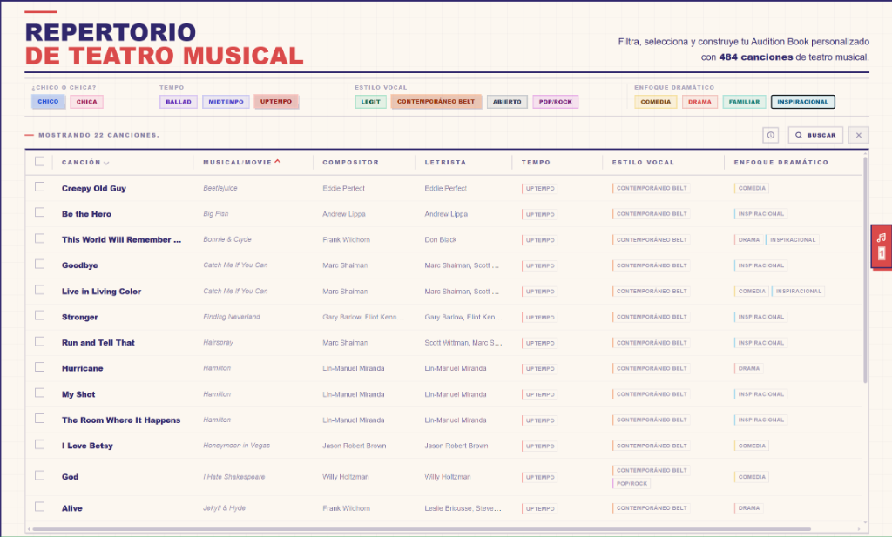Check the box for The Room Where It Happens
The image size is (892, 537).
tap(39, 419)
